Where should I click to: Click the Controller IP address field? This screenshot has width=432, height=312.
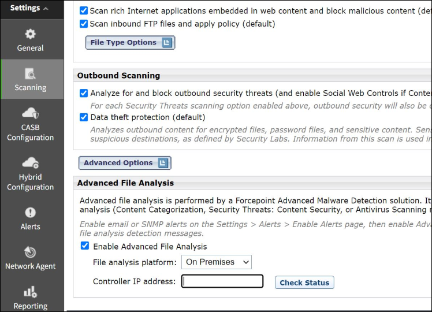click(222, 281)
